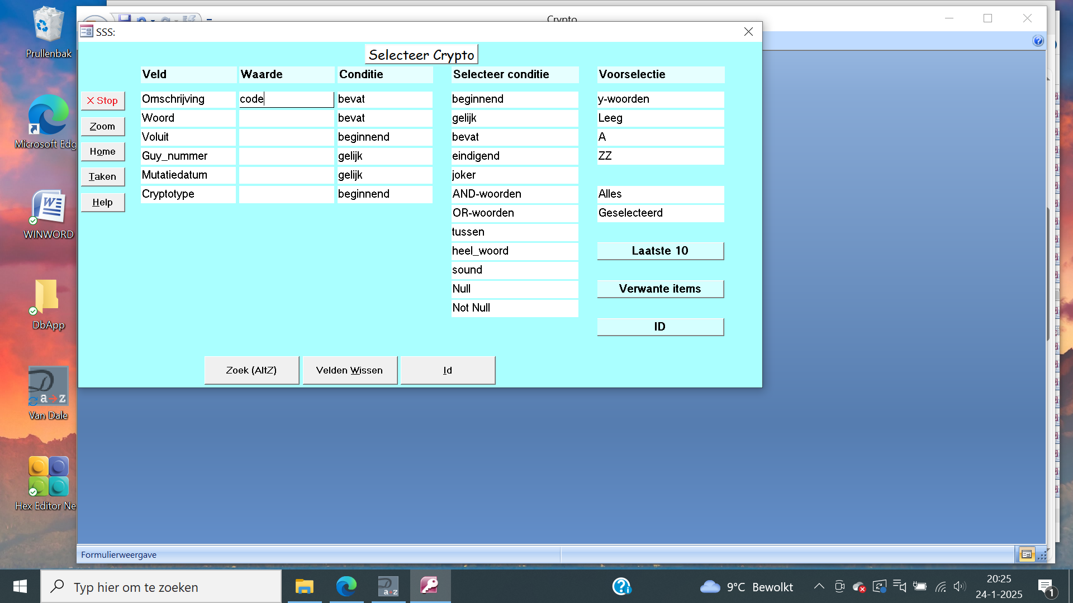This screenshot has width=1073, height=603.
Task: Click the blue help taskbar icon
Action: point(621,586)
